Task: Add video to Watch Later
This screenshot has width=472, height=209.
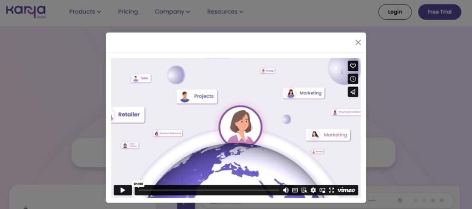Action: pyautogui.click(x=353, y=79)
